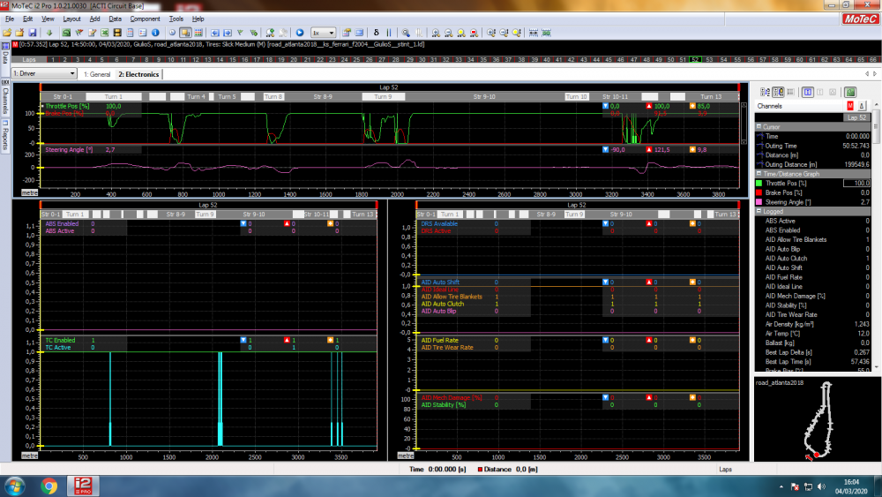Toggle the group-by-component icon in values panel
882x497 pixels.
778,92
